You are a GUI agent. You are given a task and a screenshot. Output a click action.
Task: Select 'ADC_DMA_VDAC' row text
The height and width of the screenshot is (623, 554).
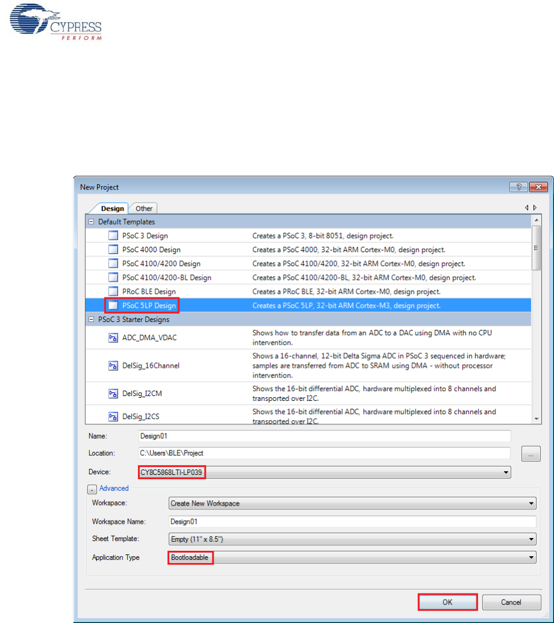pyautogui.click(x=149, y=338)
